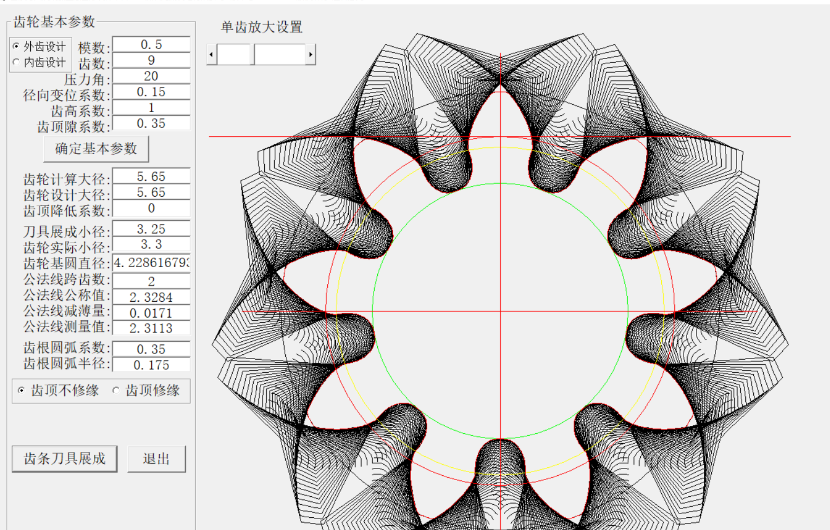This screenshot has width=830, height=530.
Task: Click 齿轮实际小径 field
Action: 151,244
